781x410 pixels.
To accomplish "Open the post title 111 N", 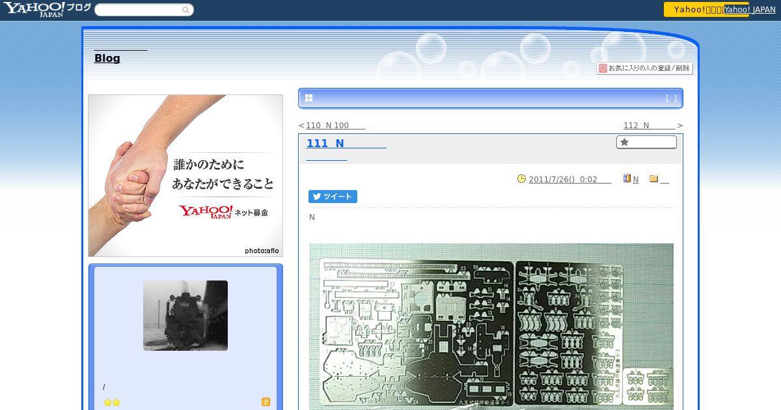I will coord(346,143).
